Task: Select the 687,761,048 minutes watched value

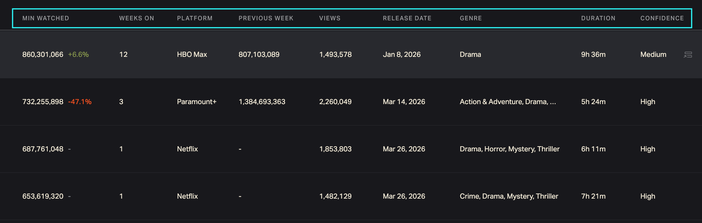Action: coord(43,149)
